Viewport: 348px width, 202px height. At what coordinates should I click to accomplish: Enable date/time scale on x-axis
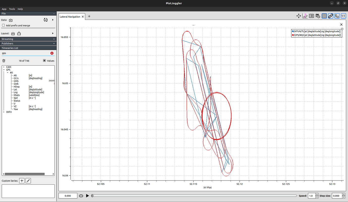tap(317, 16)
